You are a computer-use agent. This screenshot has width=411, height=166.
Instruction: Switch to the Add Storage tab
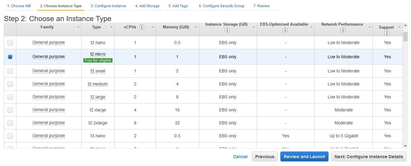click(147, 6)
